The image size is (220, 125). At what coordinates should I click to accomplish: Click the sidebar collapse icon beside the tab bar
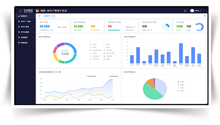[39, 16]
